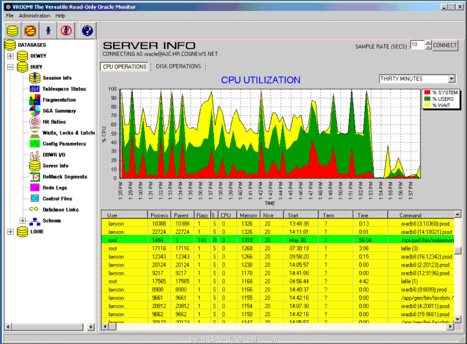Switch to CPU OPERATIONS tab
This screenshot has width=467, height=344.
coord(125,66)
